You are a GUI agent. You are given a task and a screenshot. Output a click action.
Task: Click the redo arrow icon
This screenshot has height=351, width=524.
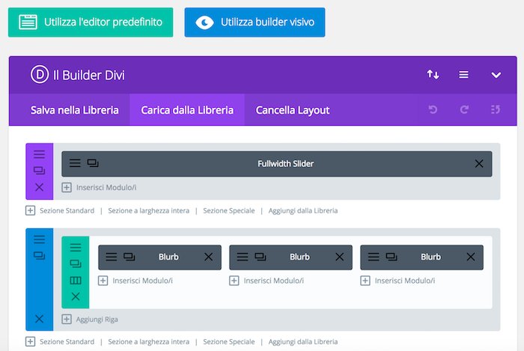pos(464,109)
